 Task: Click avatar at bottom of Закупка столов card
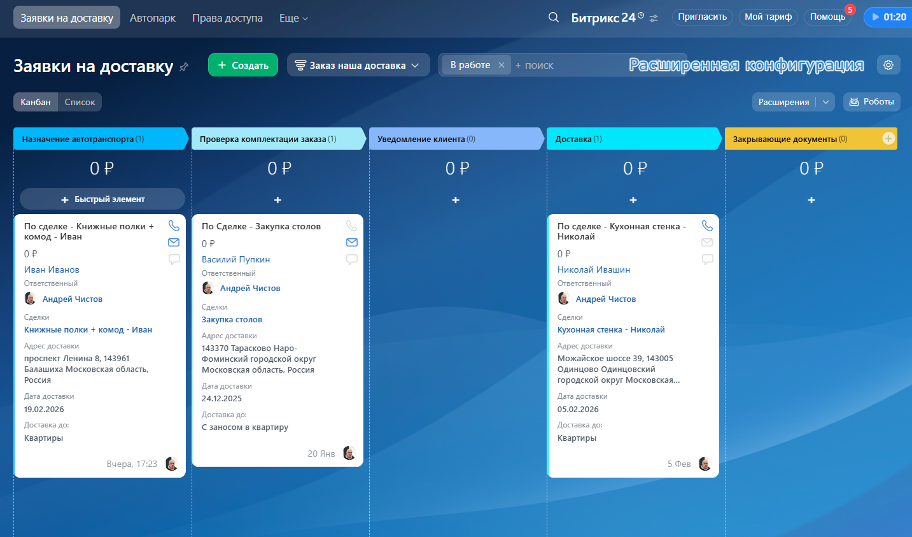pyautogui.click(x=349, y=453)
